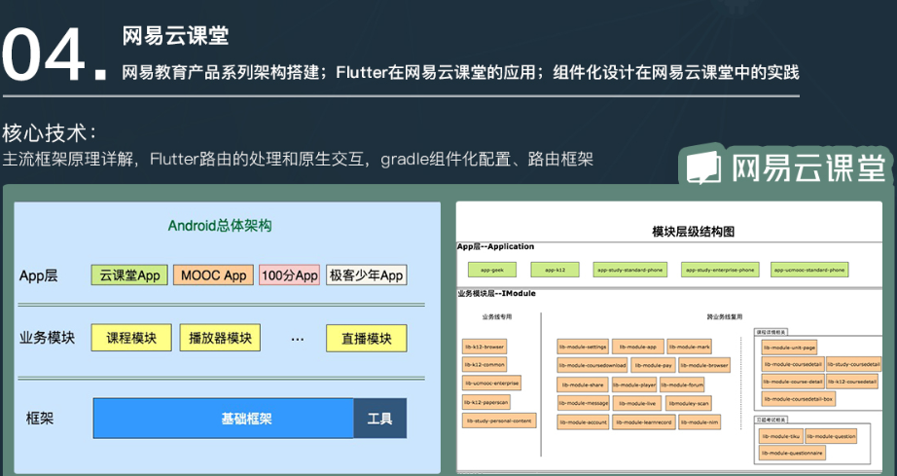This screenshot has height=476, width=897.
Task: Click the Android总体架构 title
Action: click(220, 226)
